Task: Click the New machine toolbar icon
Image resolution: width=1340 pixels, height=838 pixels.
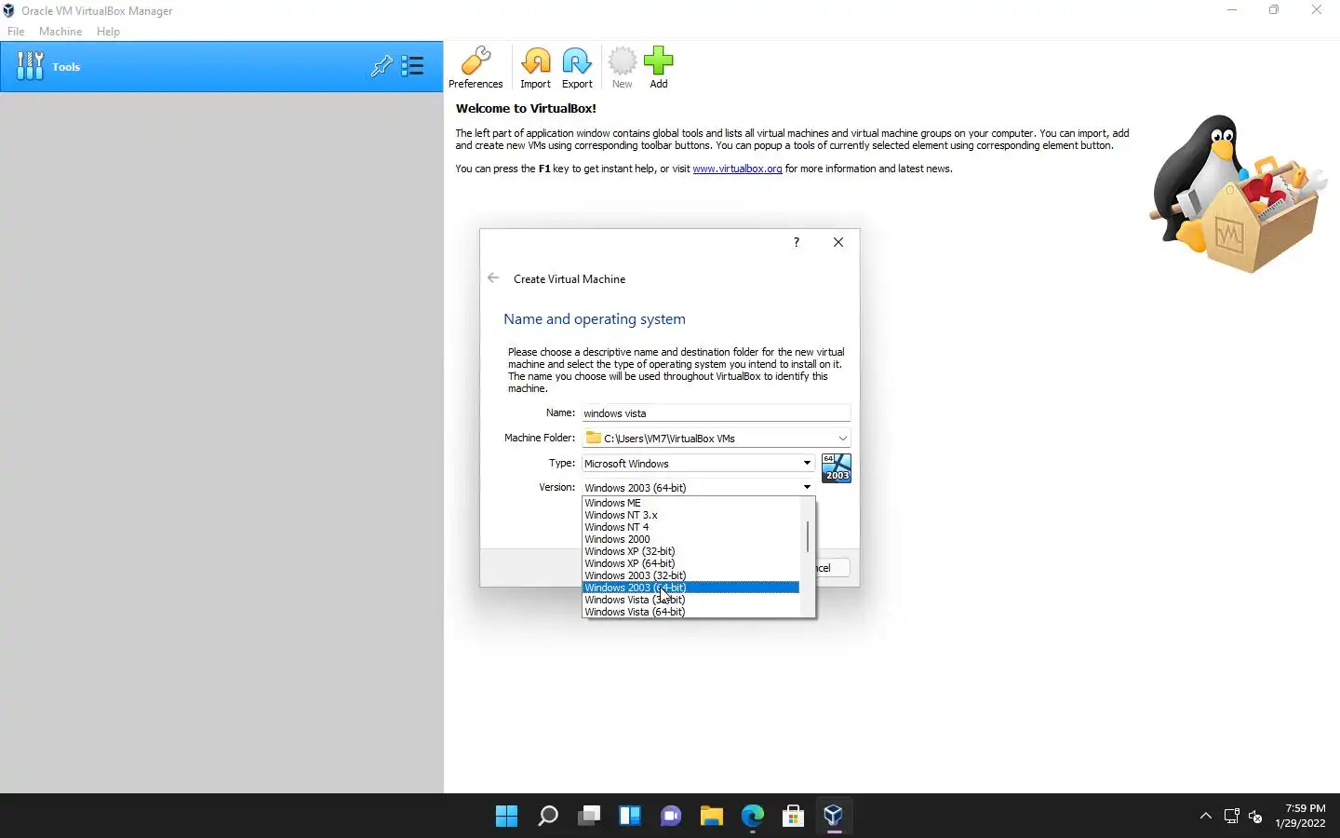Action: point(622,67)
